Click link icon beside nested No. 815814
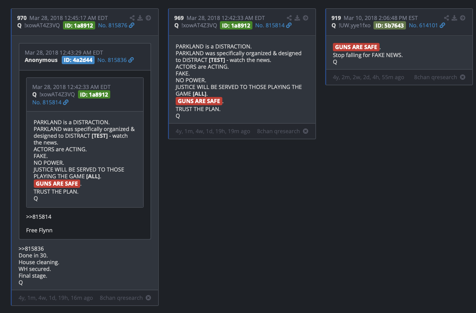The image size is (476, 313). click(66, 102)
